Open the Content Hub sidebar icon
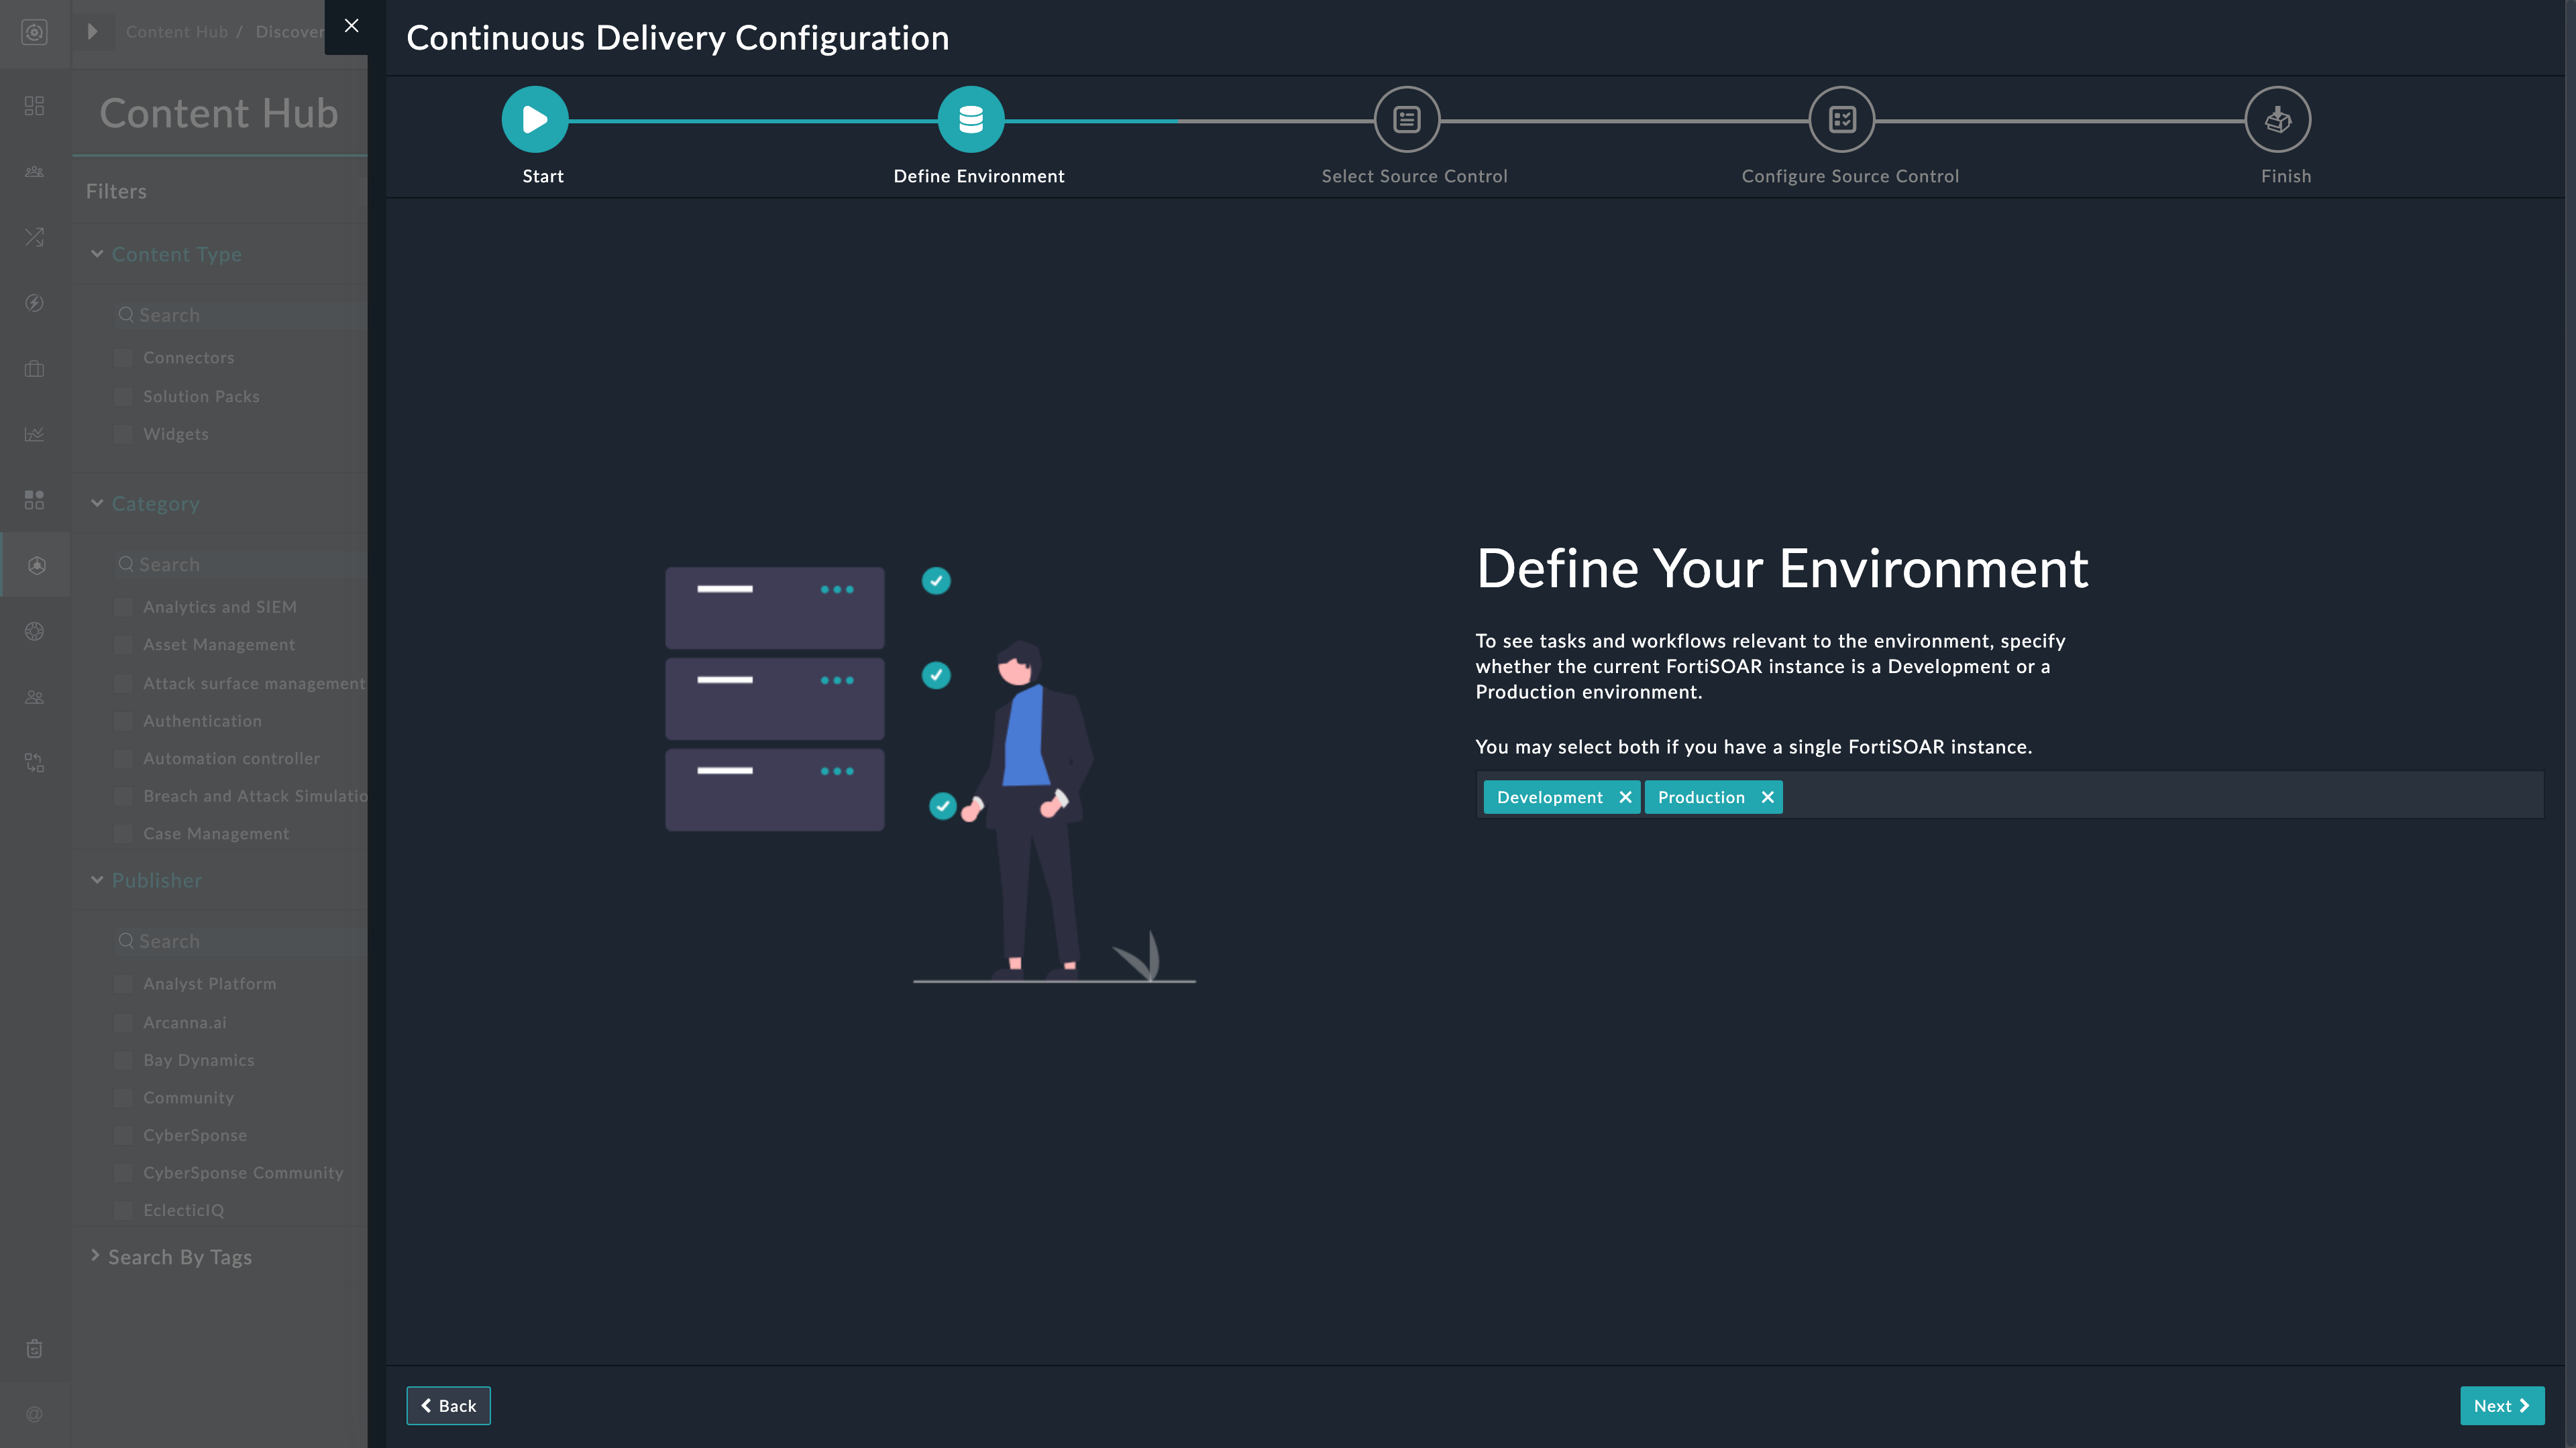The image size is (2576, 1448). (x=36, y=566)
